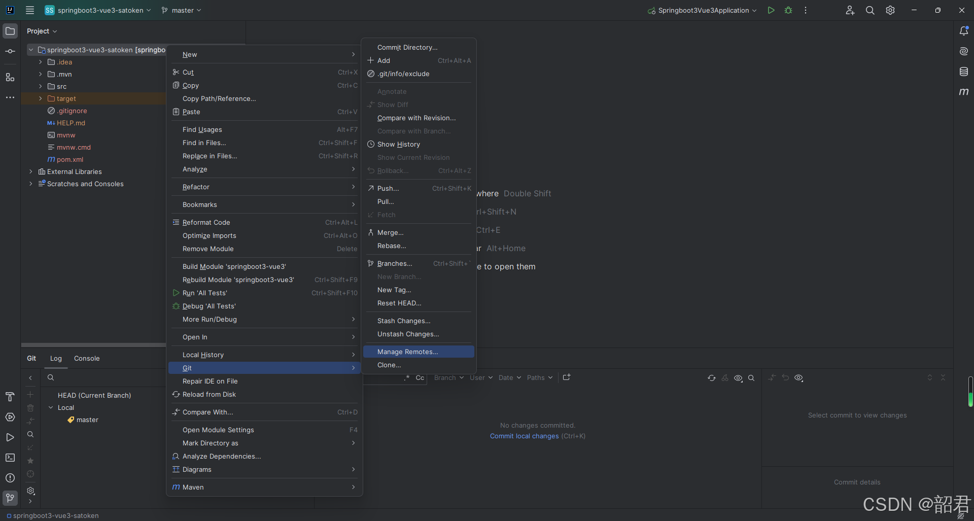974x521 pixels.
Task: Open Git log in new tab icon
Action: click(x=567, y=377)
